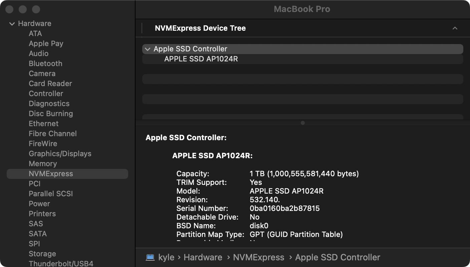Click the Revision: label
This screenshot has width=470, height=267.
pos(192,200)
